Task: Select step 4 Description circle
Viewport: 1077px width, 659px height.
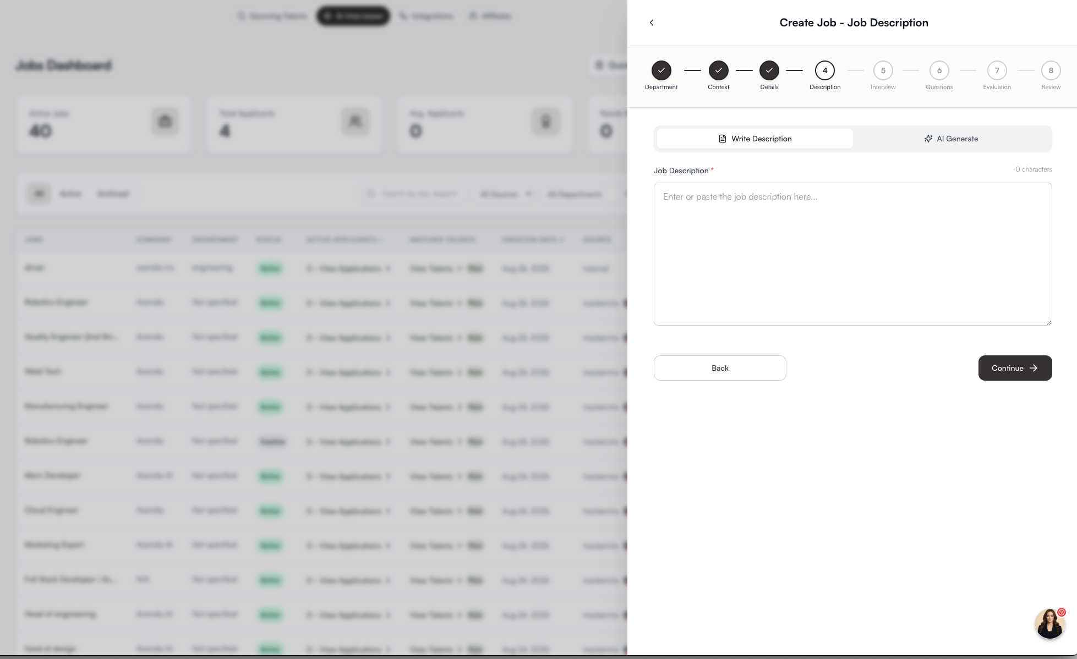Action: pyautogui.click(x=824, y=70)
